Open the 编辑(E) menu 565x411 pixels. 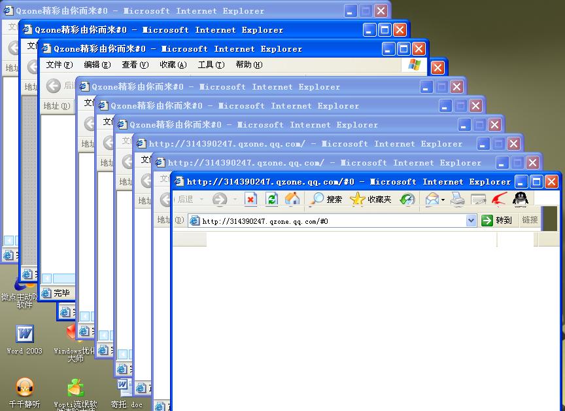click(97, 65)
